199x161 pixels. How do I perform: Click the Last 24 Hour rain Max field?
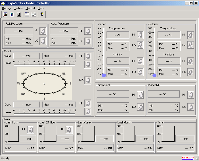pos(56,148)
